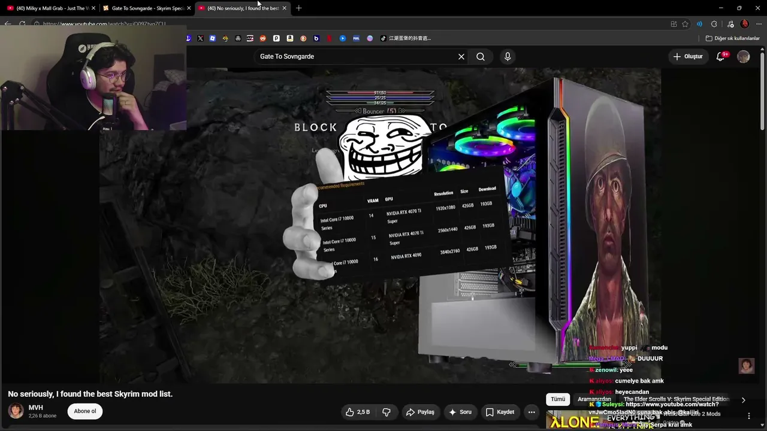
Task: Open the dark blue 'b' bookmark icon
Action: coord(316,38)
